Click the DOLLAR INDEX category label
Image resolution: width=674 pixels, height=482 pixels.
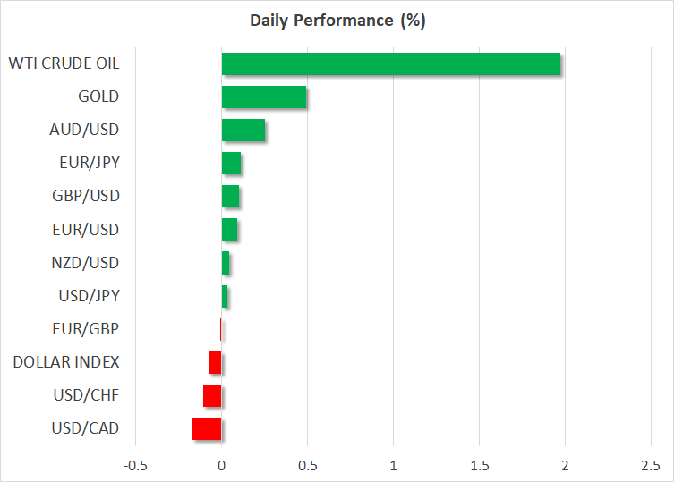[66, 362]
